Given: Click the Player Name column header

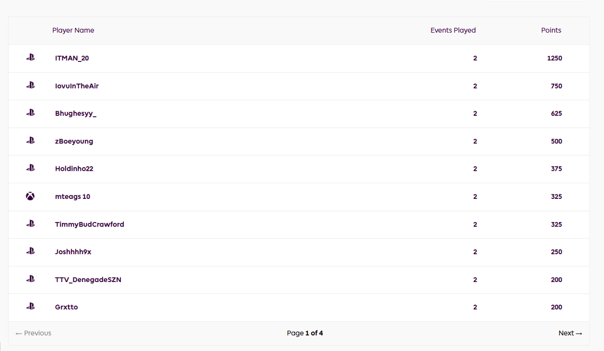Looking at the screenshot, I should [73, 30].
